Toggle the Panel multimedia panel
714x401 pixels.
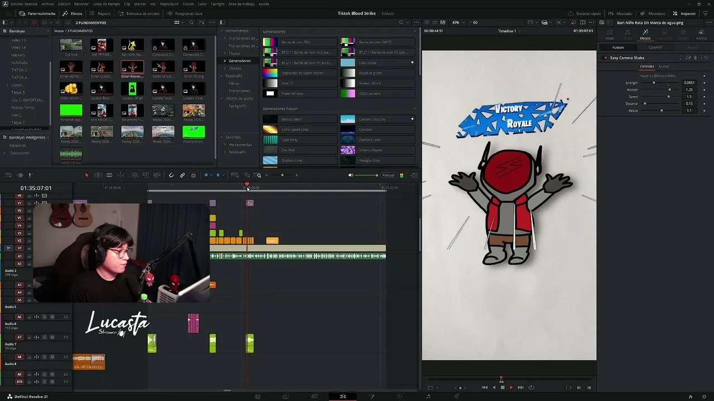point(37,13)
